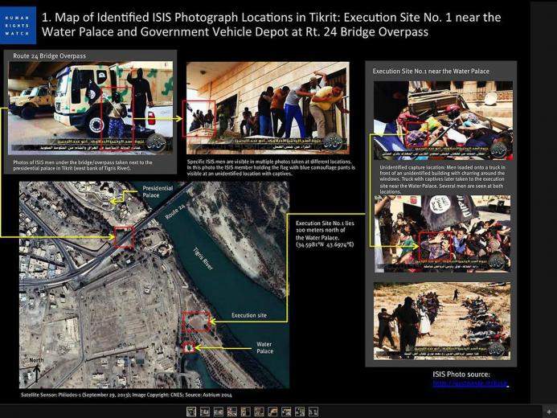
Task: Click the Human Rights Watch logo
Action: tap(18, 25)
